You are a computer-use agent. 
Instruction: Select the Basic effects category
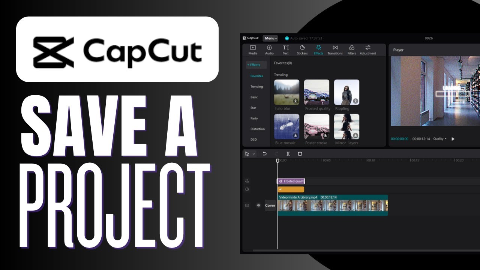tap(254, 97)
